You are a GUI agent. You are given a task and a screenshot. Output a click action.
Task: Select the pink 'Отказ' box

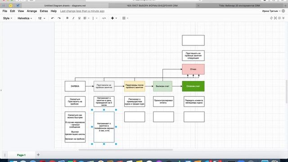[x=193, y=69]
